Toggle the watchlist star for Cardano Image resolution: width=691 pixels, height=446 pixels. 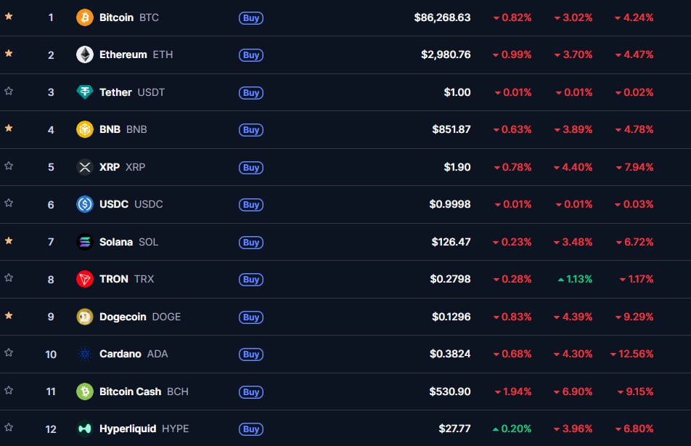click(9, 352)
